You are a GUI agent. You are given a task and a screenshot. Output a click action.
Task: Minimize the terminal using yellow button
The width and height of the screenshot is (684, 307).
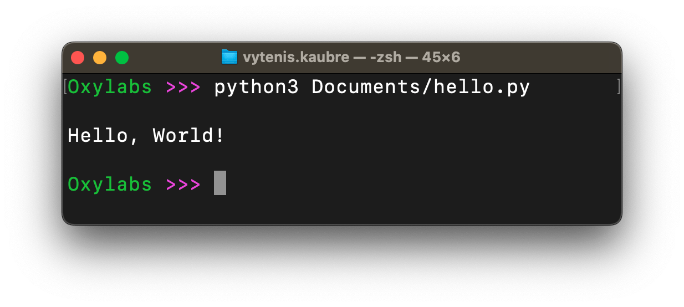100,57
